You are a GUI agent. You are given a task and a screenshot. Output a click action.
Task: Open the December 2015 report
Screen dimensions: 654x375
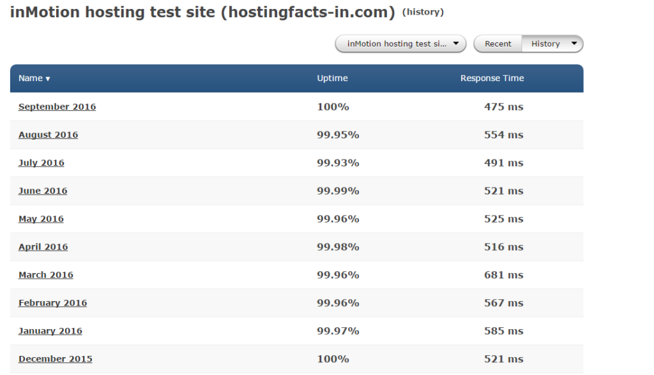tap(55, 359)
